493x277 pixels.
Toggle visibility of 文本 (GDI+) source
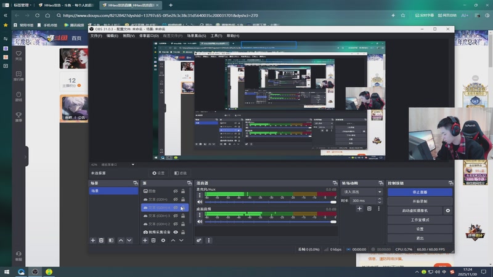coord(176,199)
